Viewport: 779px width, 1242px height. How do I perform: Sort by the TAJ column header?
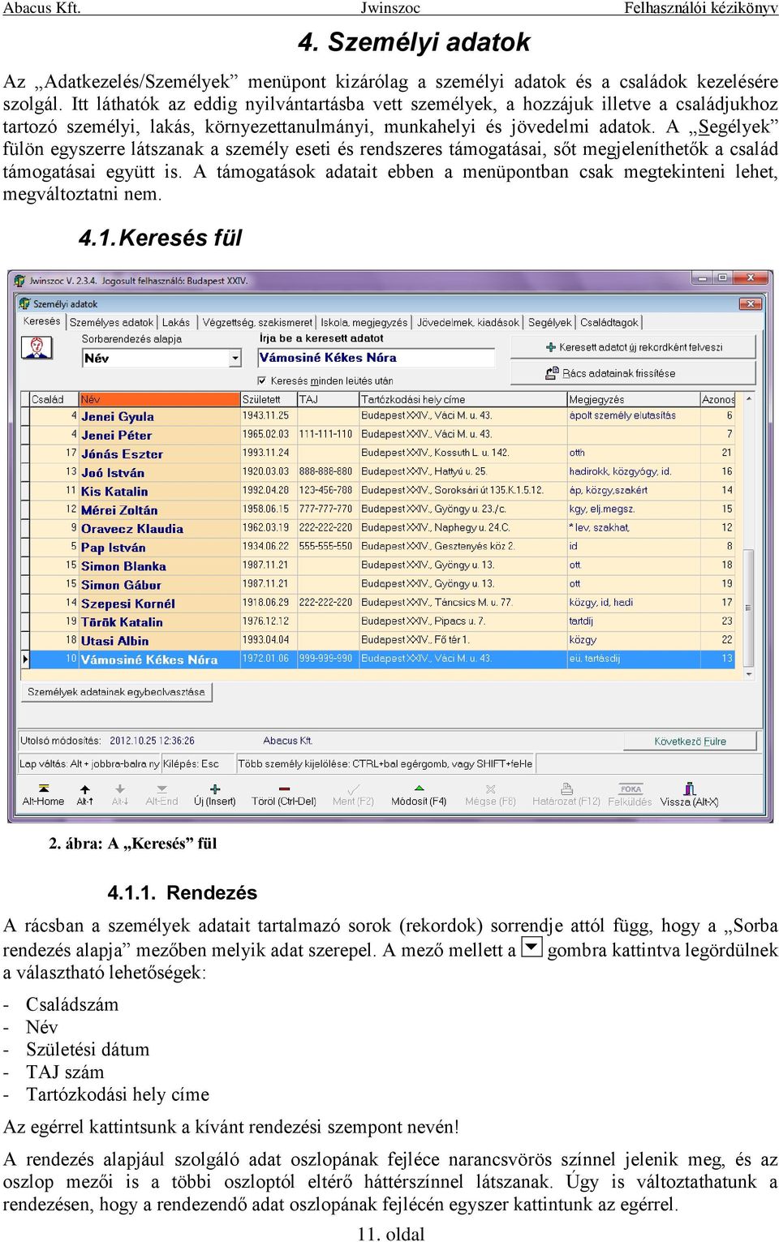[x=328, y=399]
